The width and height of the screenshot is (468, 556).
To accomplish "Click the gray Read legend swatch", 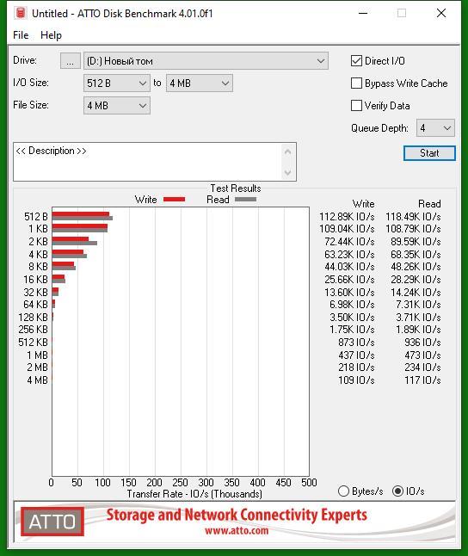I will pos(245,200).
